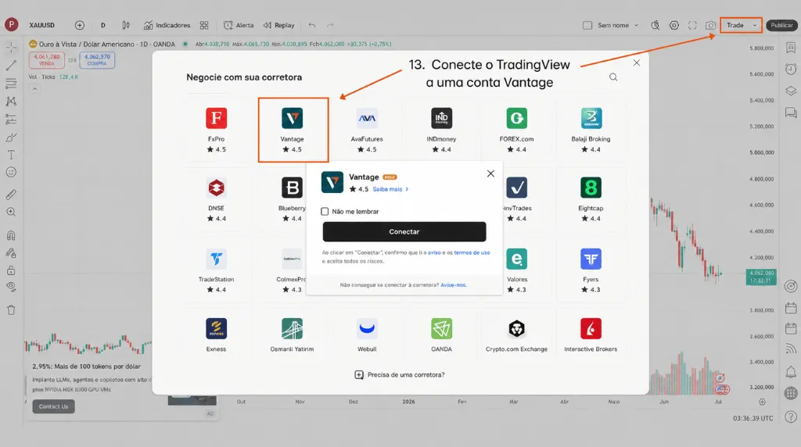This screenshot has width=801, height=447.
Task: Open the snapshot camera icon
Action: point(710,25)
